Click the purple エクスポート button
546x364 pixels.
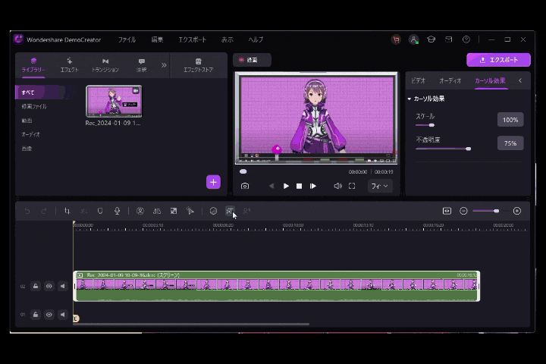[x=498, y=60]
